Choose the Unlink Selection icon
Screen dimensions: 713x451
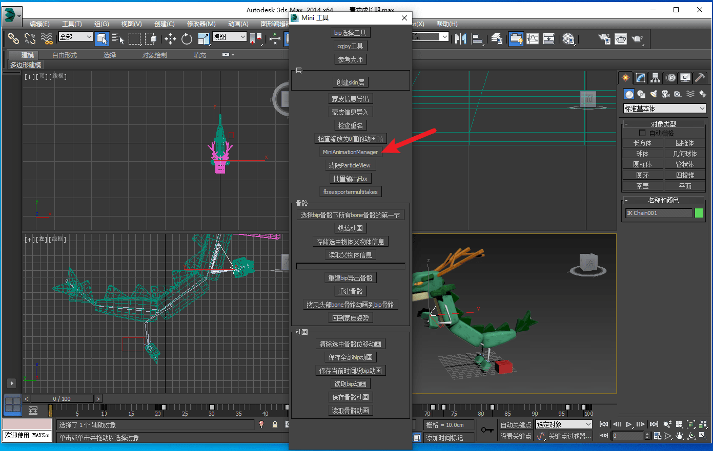(x=30, y=38)
